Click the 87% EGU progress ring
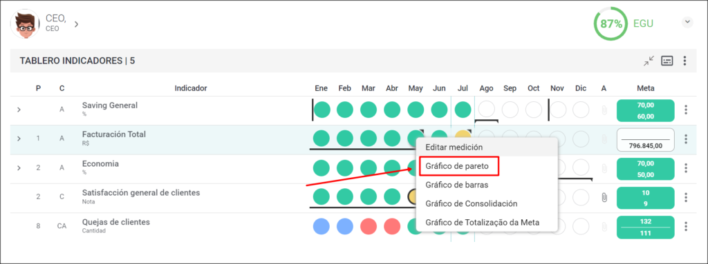Screen dimensions: 708x264 (x=611, y=24)
